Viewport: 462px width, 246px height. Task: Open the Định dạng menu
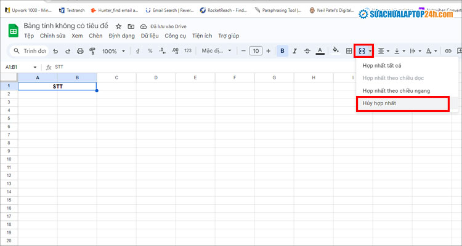tap(121, 36)
